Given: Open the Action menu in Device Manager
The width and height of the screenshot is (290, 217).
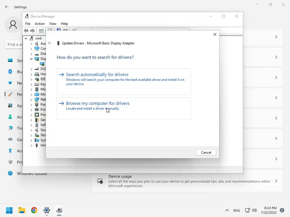Looking at the screenshot, I should pyautogui.click(x=40, y=24).
